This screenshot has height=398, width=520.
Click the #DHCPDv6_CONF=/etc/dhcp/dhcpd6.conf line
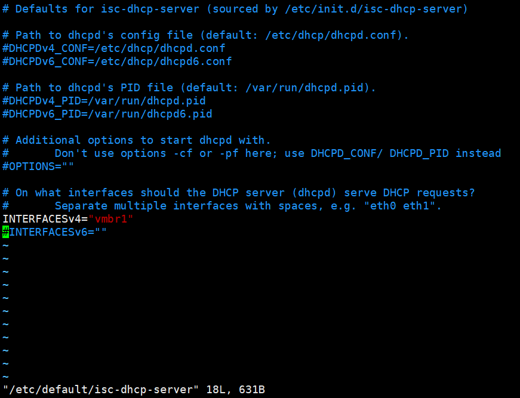click(117, 61)
